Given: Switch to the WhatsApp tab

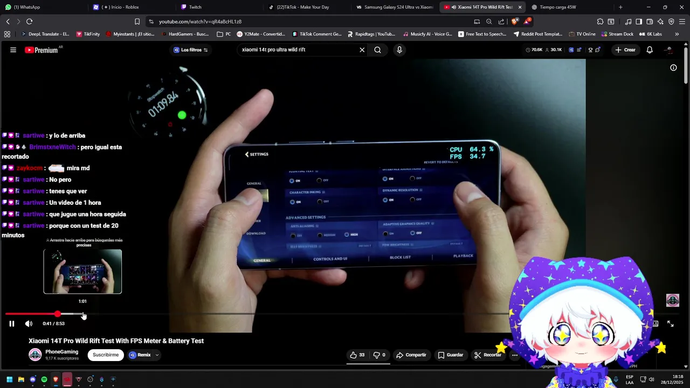Looking at the screenshot, I should coord(43,7).
